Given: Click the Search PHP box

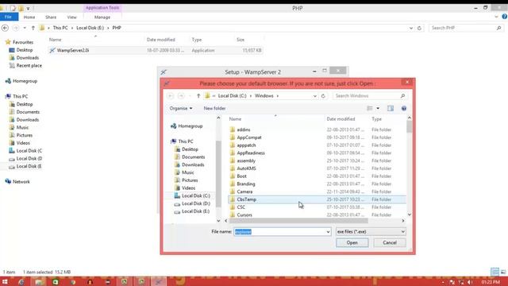Looking at the screenshot, I should pos(467,29).
